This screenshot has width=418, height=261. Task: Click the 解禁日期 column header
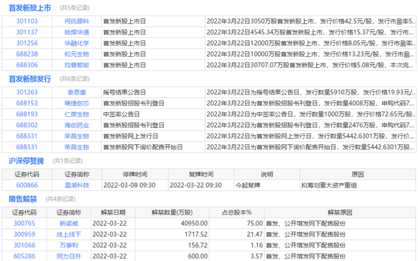(113, 213)
